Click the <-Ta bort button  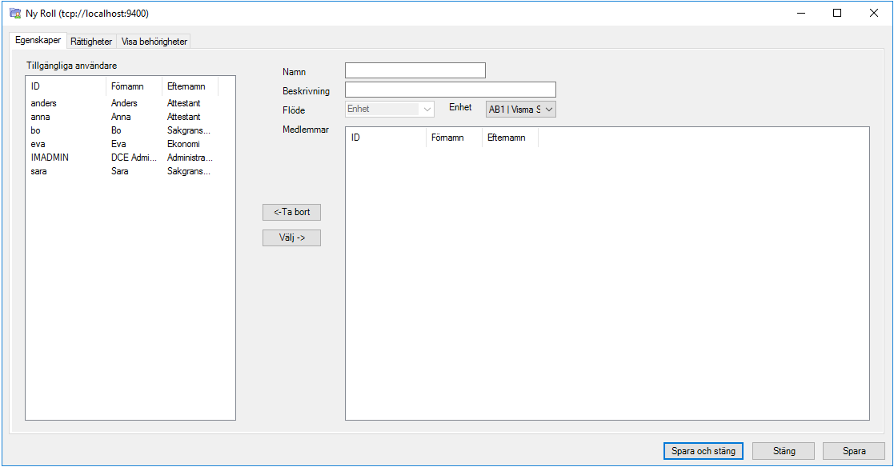291,212
